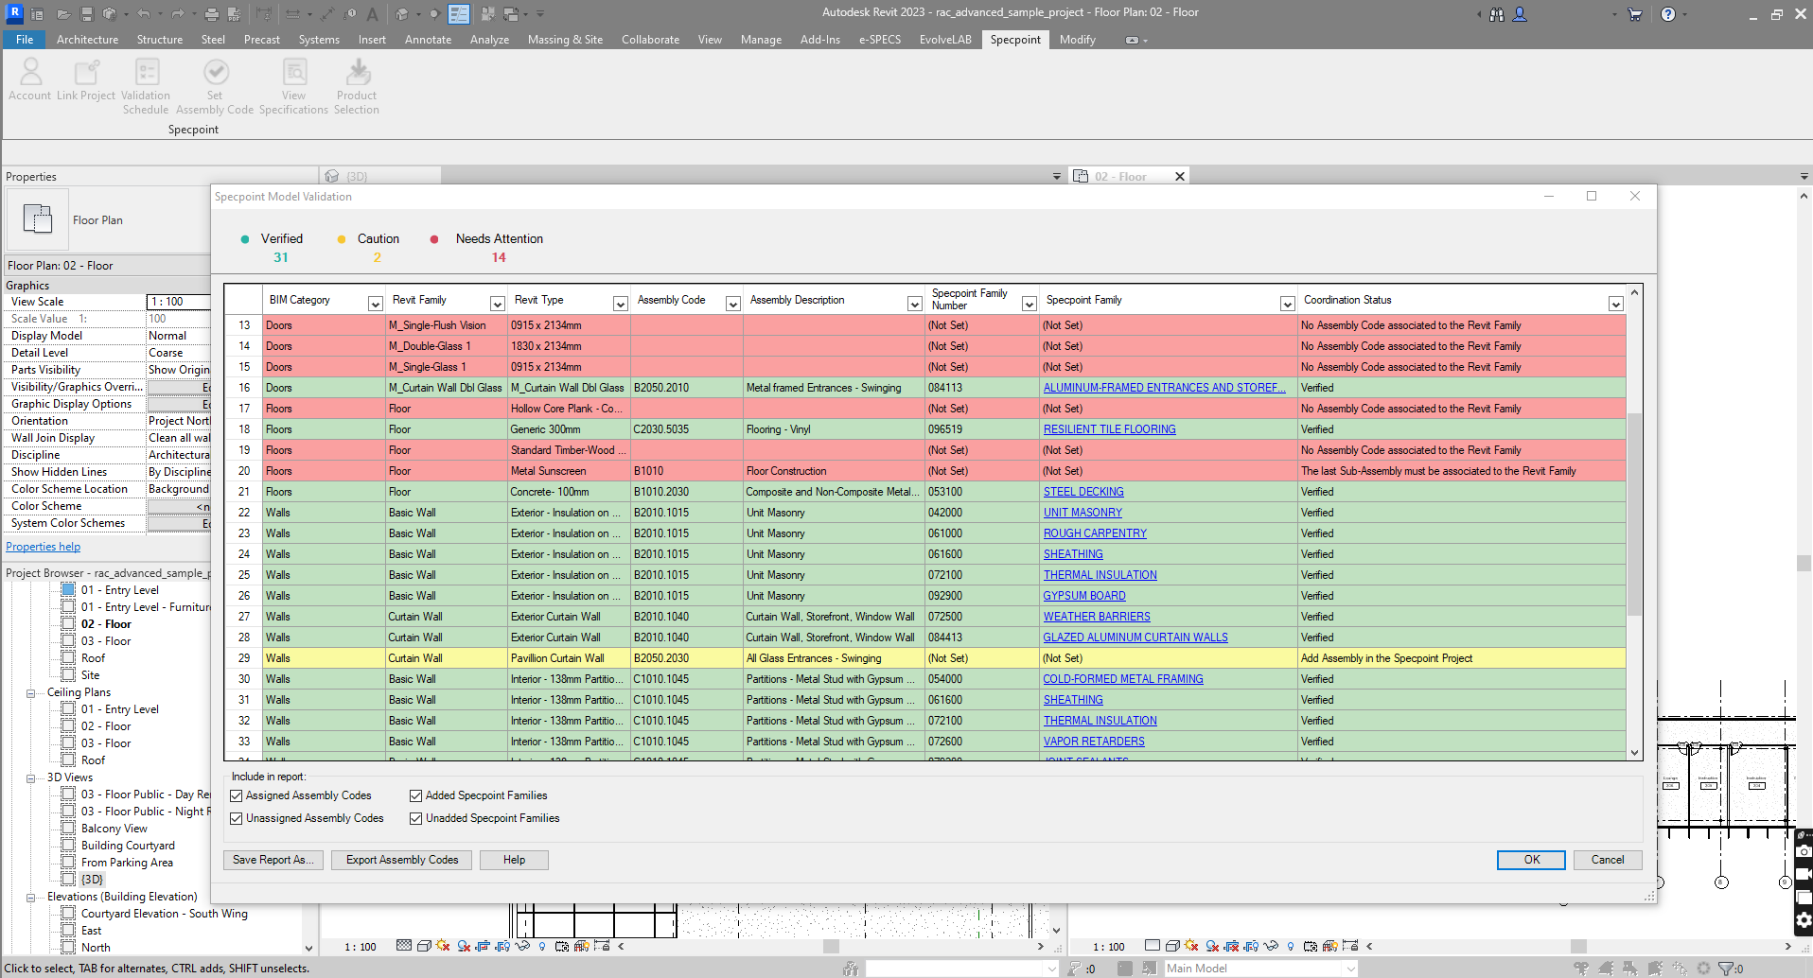Click the Print icon in quick access toolbar
Viewport: 1813px width, 978px height.
pos(212,14)
